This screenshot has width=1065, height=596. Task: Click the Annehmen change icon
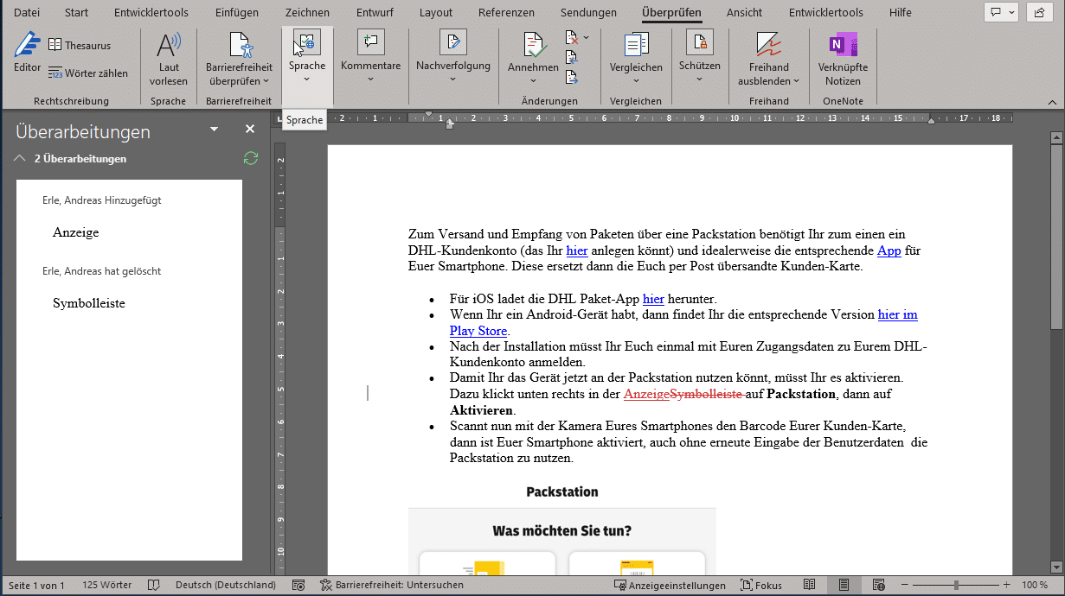(x=533, y=45)
